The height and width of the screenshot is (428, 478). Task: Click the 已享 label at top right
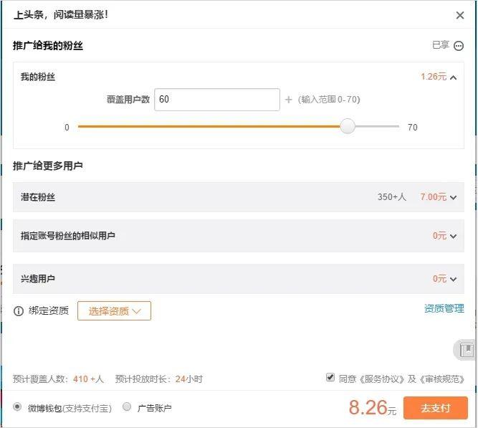(440, 45)
